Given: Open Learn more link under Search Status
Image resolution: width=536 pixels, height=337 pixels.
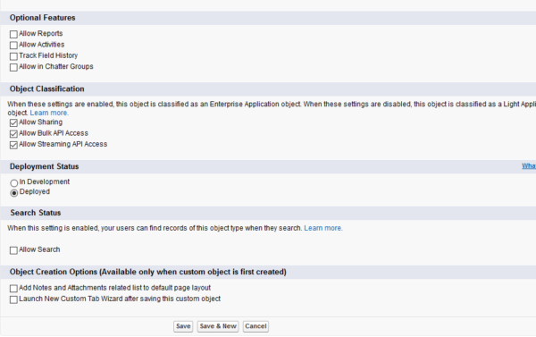Looking at the screenshot, I should click(323, 228).
